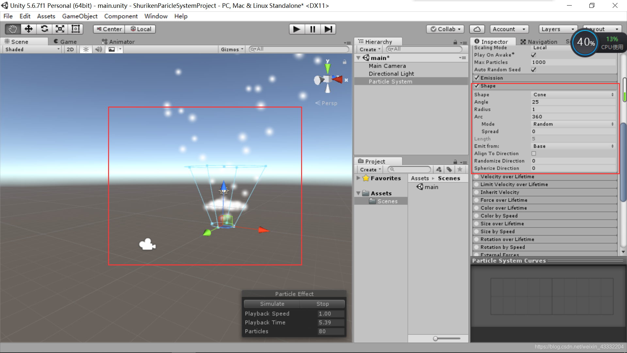Open the Arc Mode Random dropdown
Viewport: 627px width, 353px height.
pyautogui.click(x=573, y=124)
